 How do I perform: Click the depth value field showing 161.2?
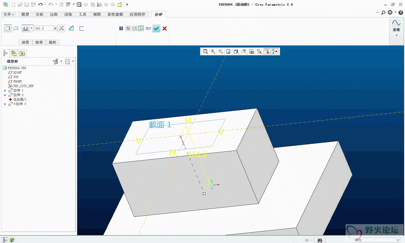pos(44,28)
